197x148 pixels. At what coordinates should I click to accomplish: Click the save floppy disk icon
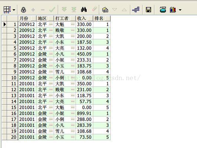tap(148, 10)
